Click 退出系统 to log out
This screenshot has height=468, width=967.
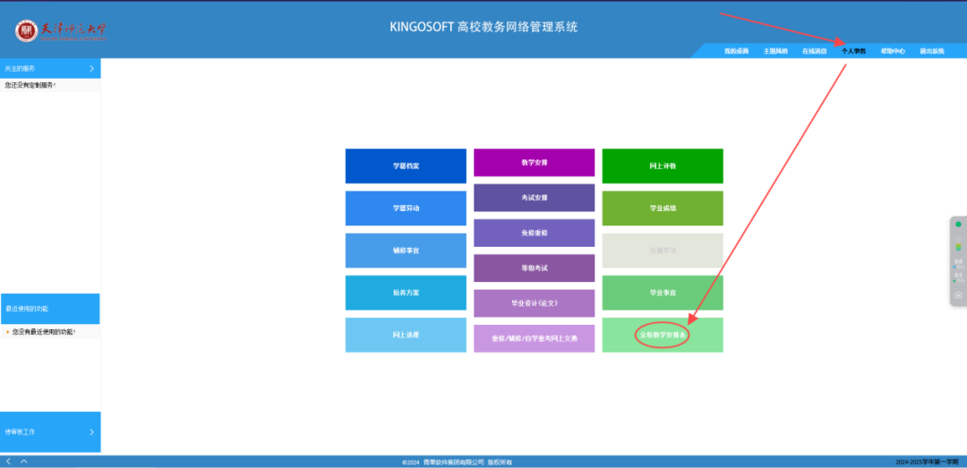pos(932,51)
